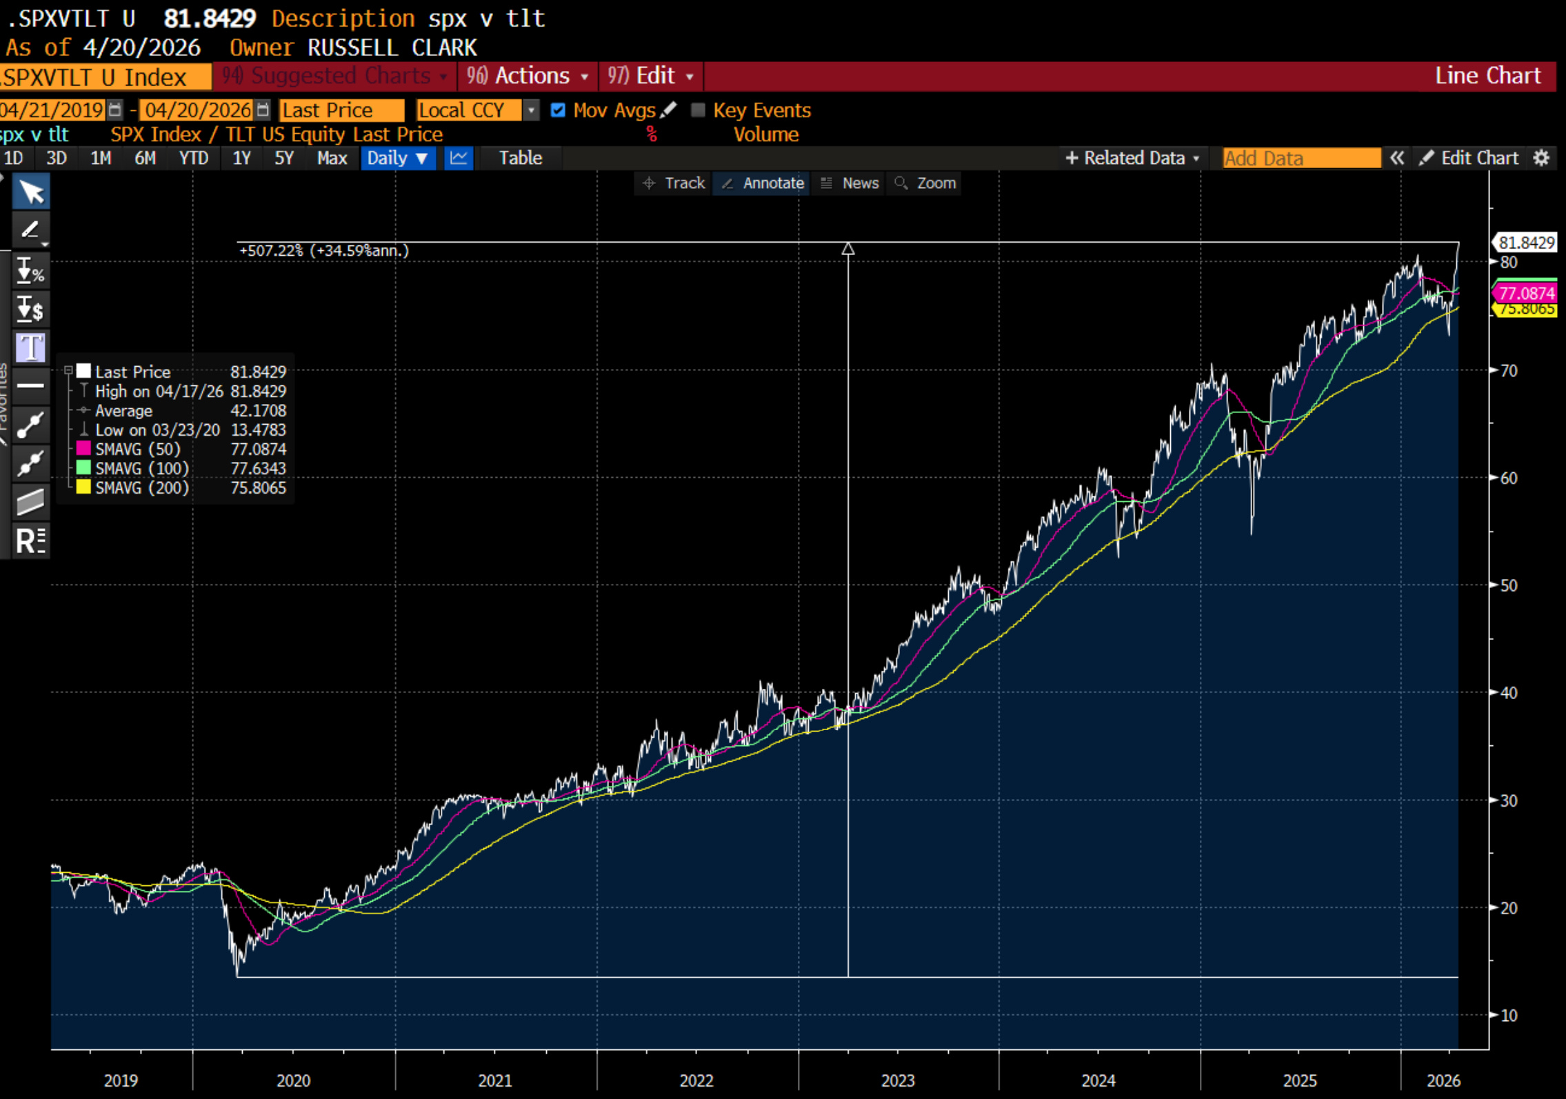Enable the Key Events checkbox
Image resolution: width=1566 pixels, height=1099 pixels.
[699, 110]
